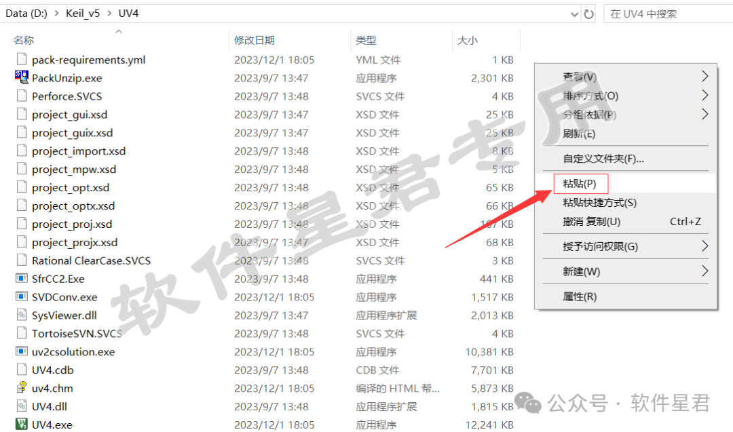The width and height of the screenshot is (733, 432).
Task: Click the SysViewer.dll file icon
Action: tap(22, 315)
